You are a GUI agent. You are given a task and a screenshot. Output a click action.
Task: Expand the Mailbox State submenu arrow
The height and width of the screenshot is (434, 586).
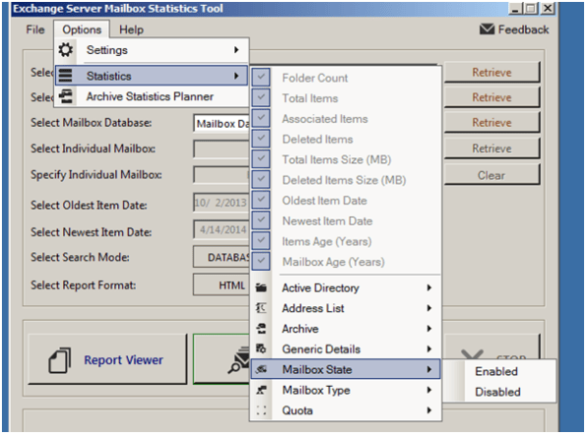click(x=429, y=369)
